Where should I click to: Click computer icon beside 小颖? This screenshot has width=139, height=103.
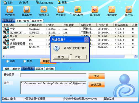click(x=7, y=40)
